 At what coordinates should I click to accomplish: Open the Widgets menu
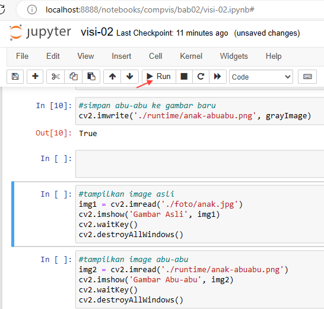[234, 56]
